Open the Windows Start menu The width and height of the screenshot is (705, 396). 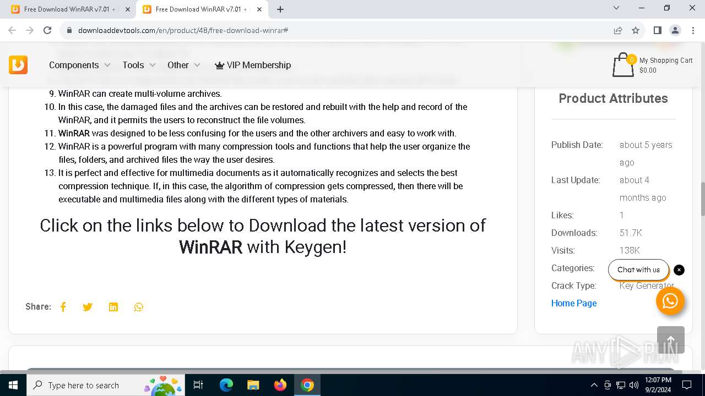coord(13,385)
